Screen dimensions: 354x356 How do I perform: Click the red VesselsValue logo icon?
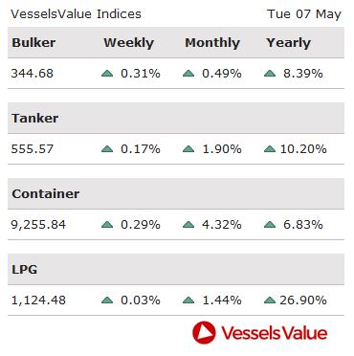coord(204,333)
